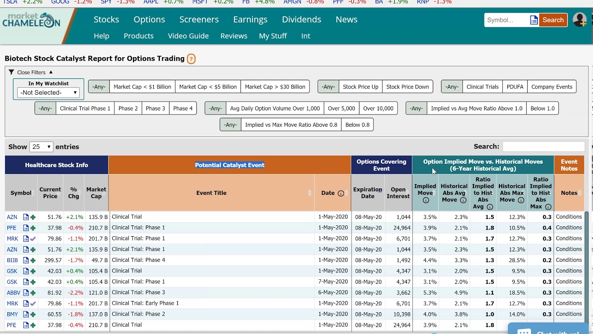Toggle the Company Events filter
The image size is (593, 334).
552,87
